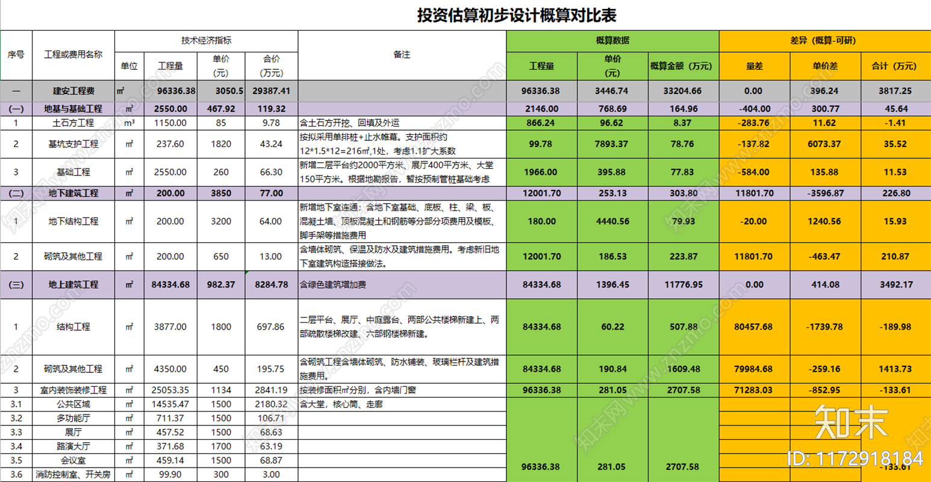Click the 2841.19 total cell
The height and width of the screenshot is (482, 931).
pyautogui.click(x=271, y=390)
